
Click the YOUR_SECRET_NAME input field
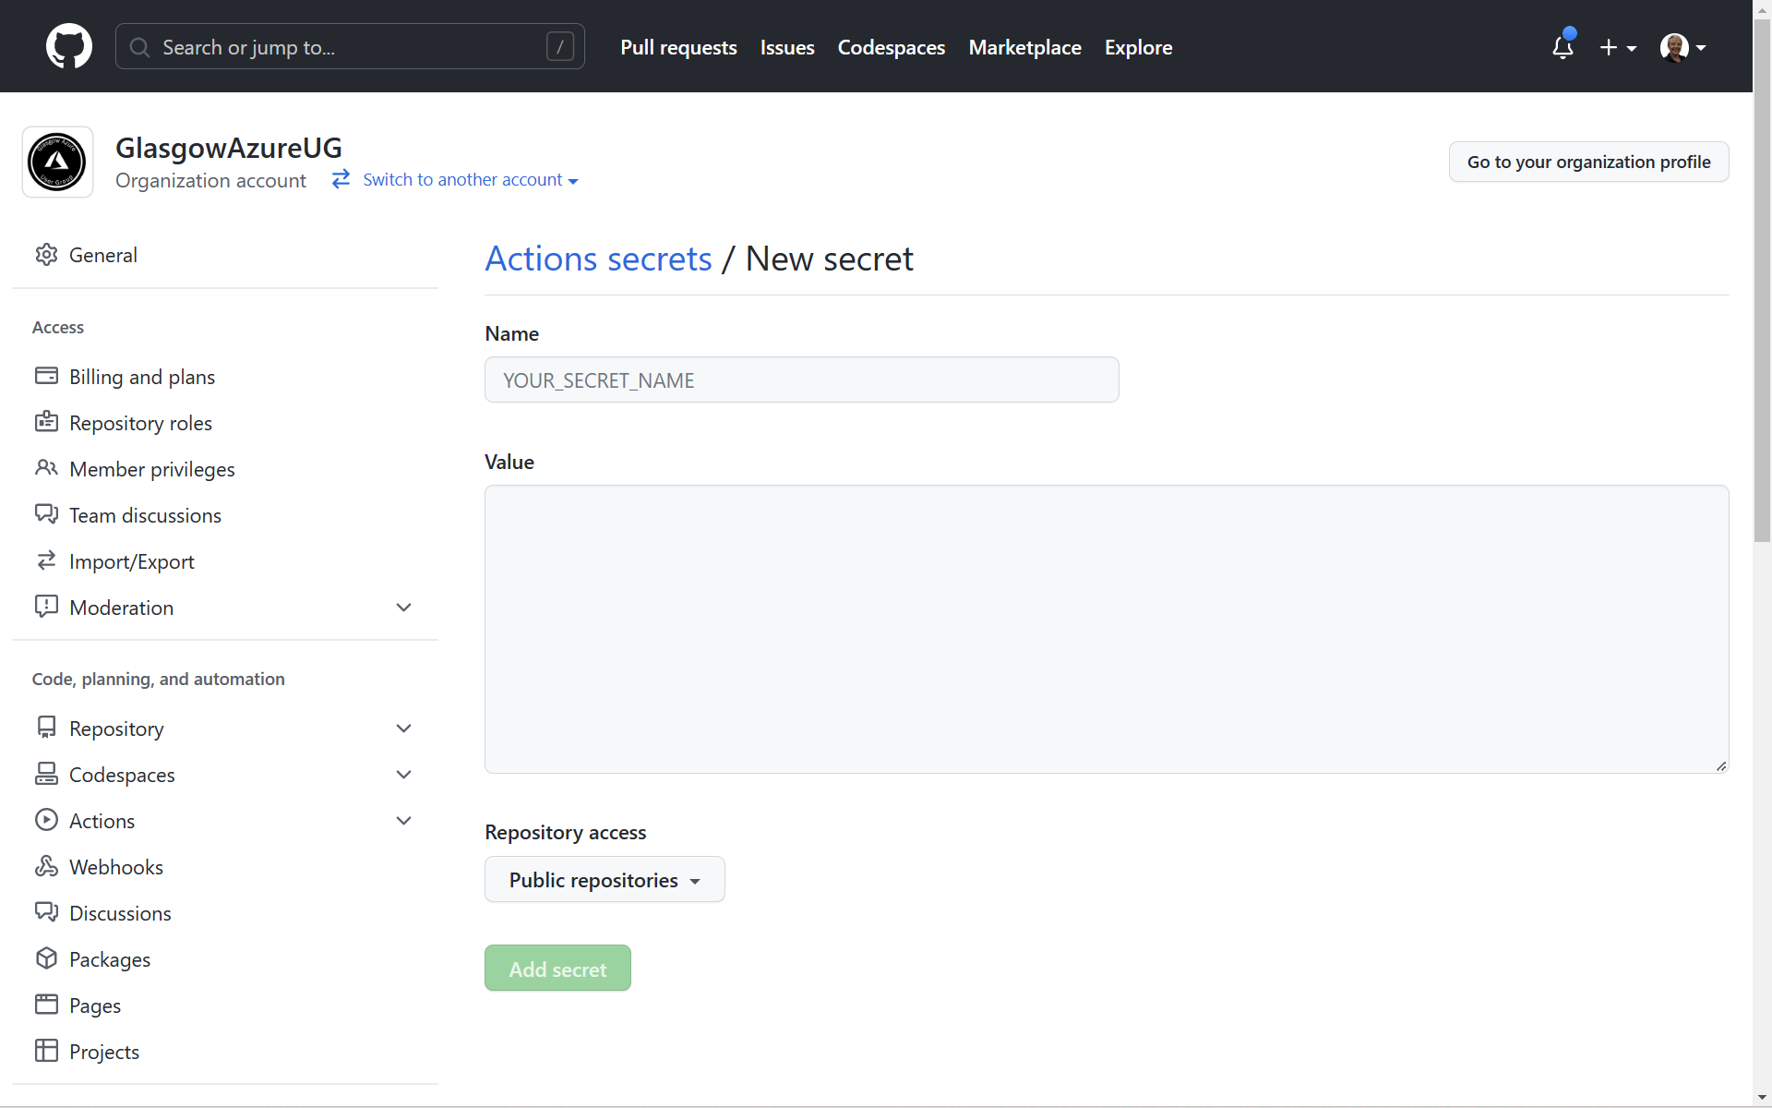pyautogui.click(x=802, y=379)
